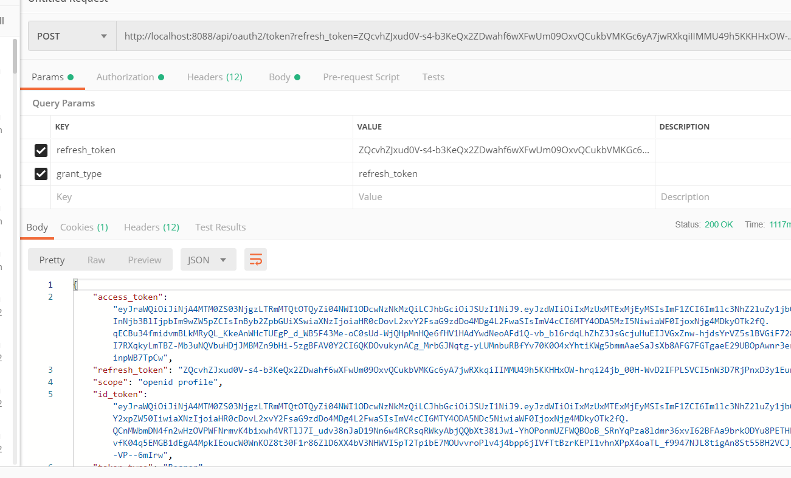
Task: Open the request Headers (12) tab
Action: coord(215,77)
